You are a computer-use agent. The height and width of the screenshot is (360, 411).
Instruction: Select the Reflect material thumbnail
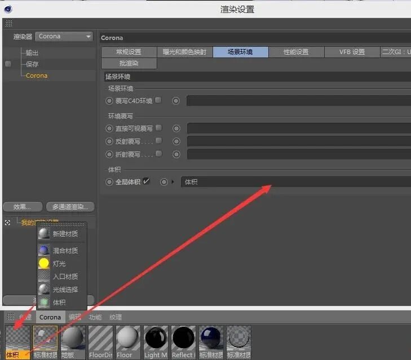(x=183, y=342)
